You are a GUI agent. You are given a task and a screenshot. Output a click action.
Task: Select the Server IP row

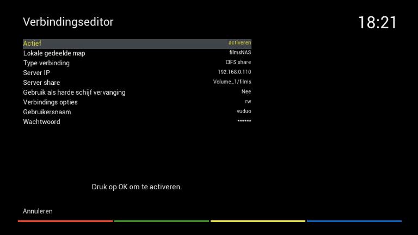137,73
